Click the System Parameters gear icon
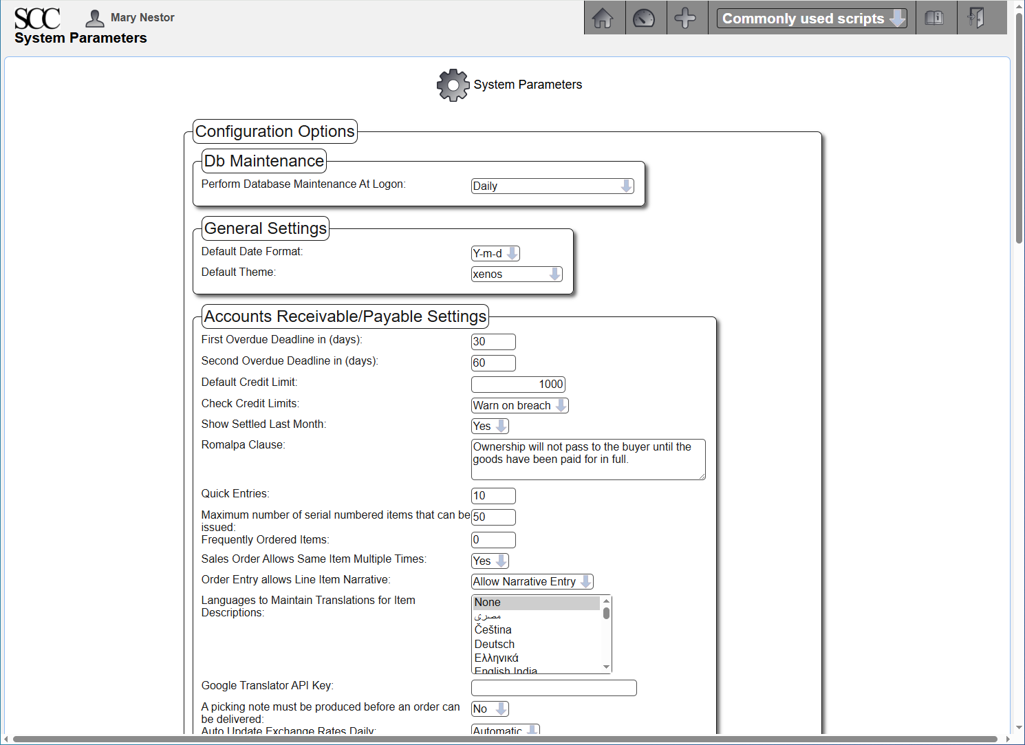Image resolution: width=1025 pixels, height=745 pixels. tap(453, 85)
